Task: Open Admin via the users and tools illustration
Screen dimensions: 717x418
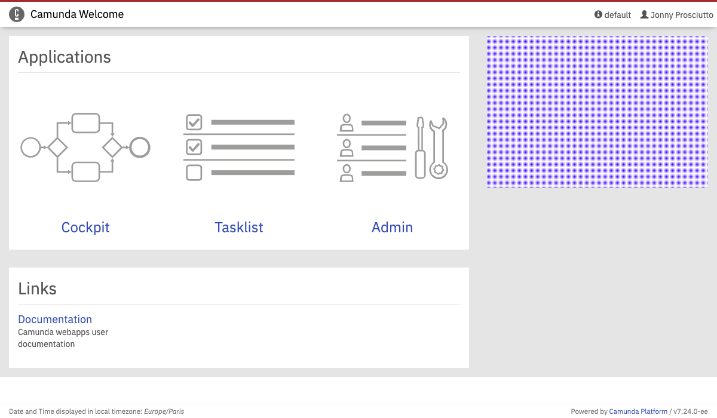Action: point(392,147)
